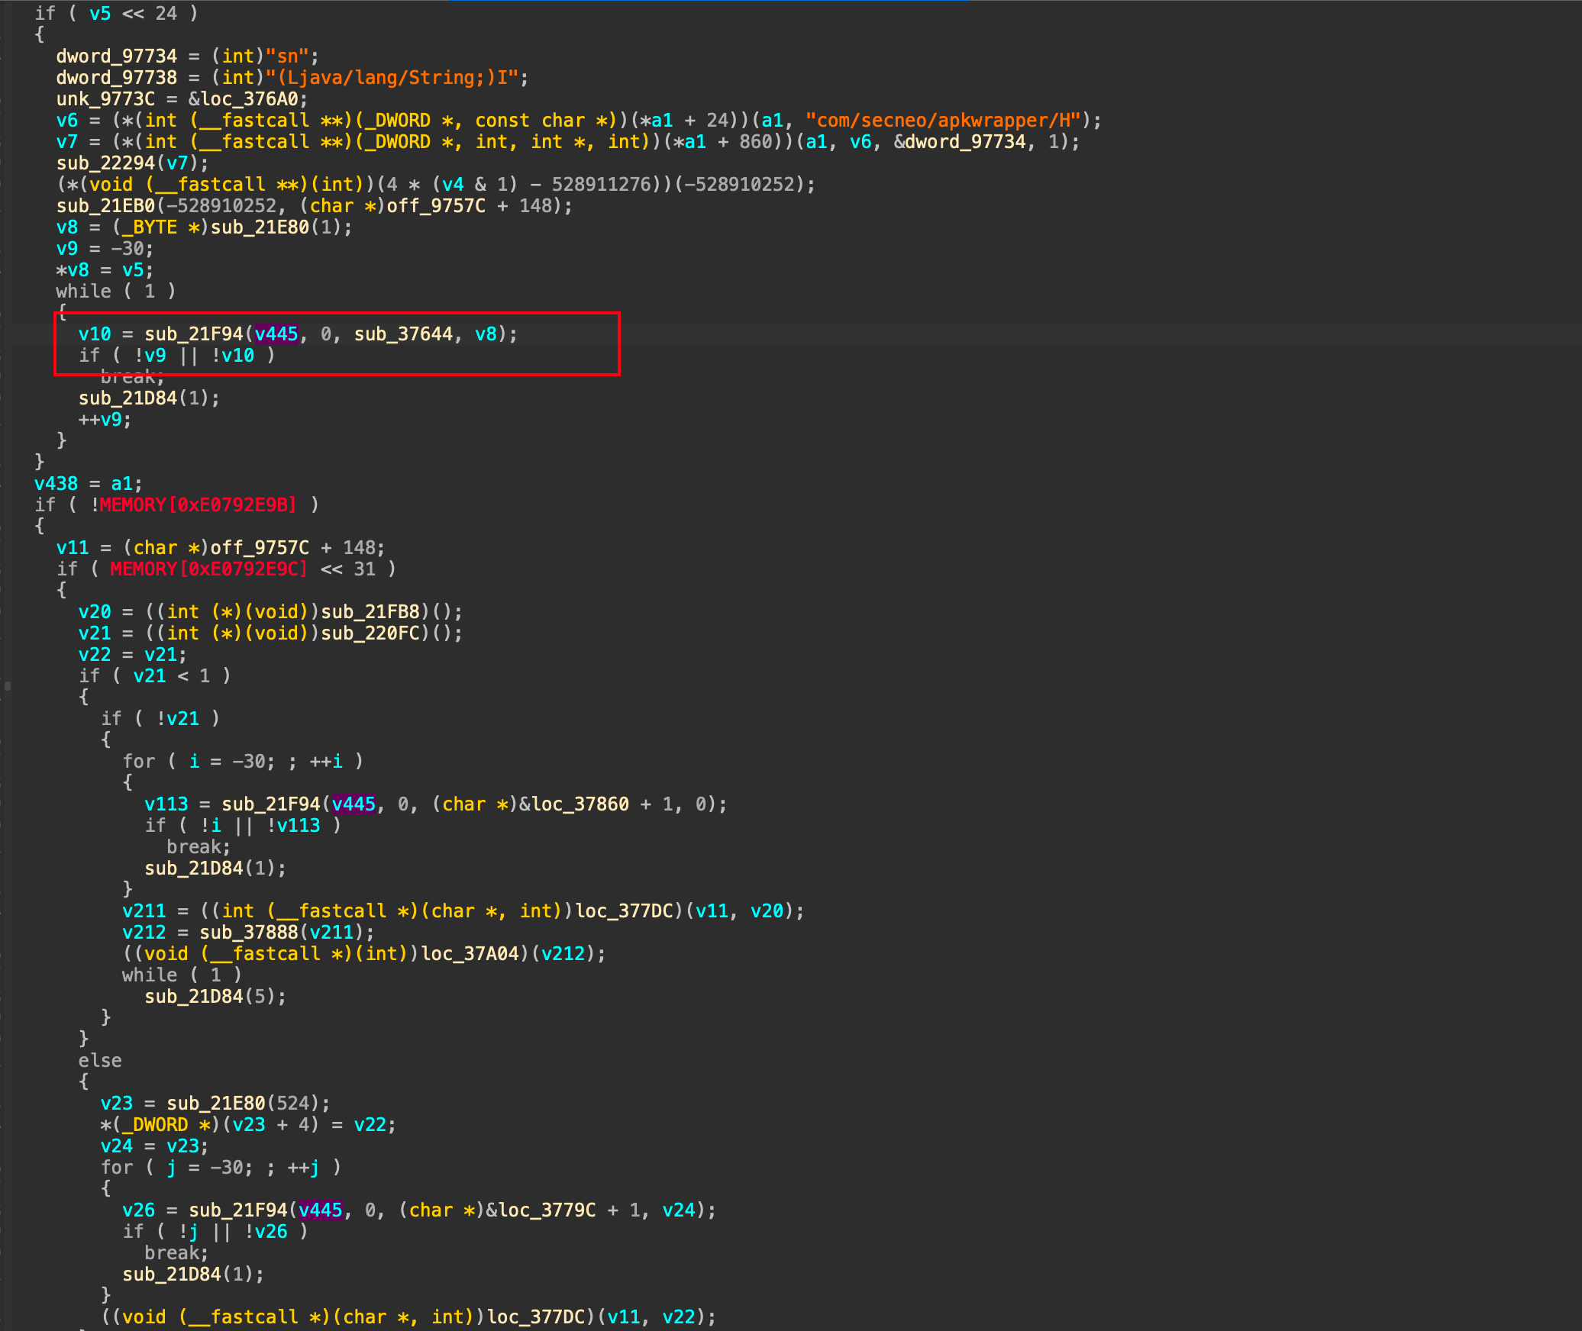Click the v438 variable
The image size is (1582, 1331).
pos(56,484)
